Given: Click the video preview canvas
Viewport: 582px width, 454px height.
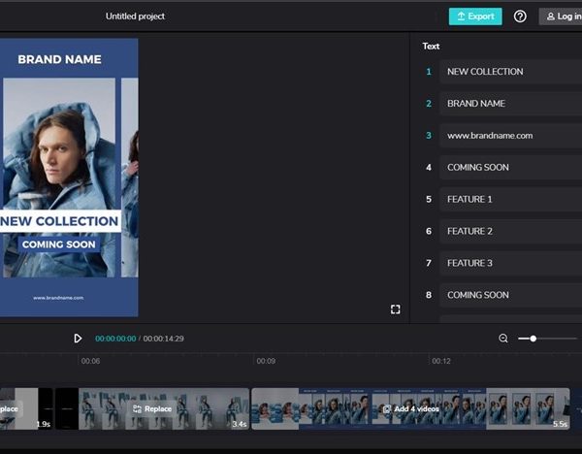Looking at the screenshot, I should [x=68, y=177].
